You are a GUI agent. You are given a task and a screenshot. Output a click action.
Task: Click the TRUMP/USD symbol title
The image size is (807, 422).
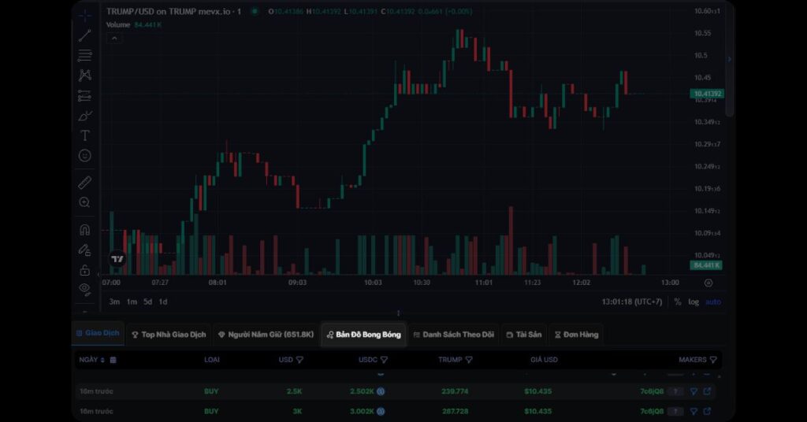(x=173, y=11)
